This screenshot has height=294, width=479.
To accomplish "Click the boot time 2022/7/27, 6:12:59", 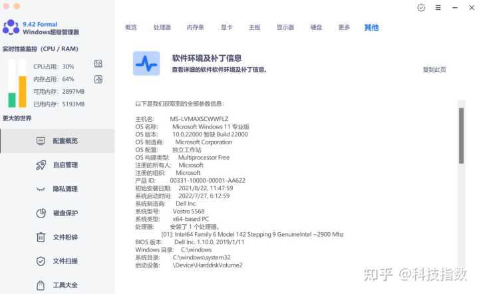I will point(204,196).
